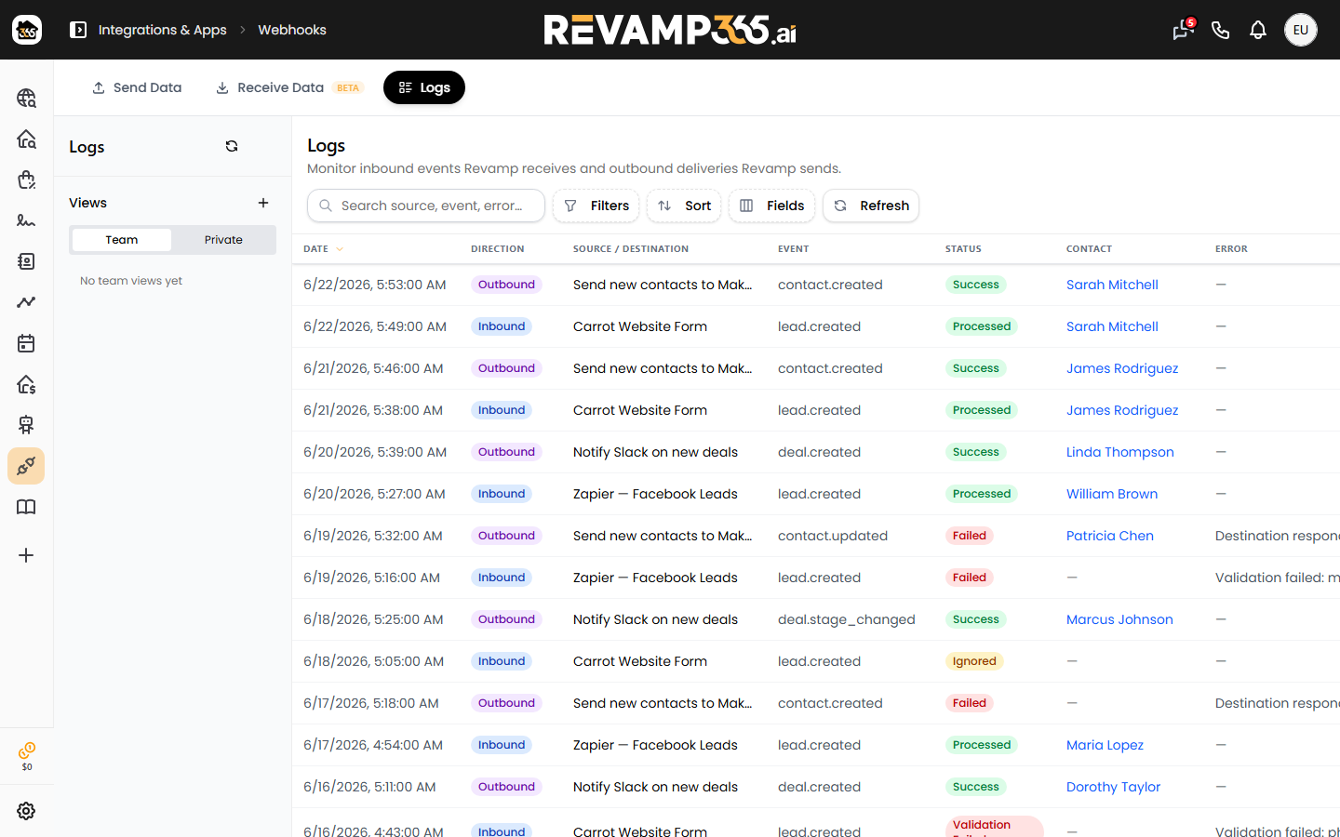Open the integrations plug sidebar icon
Viewport: 1340px width, 837px height.
[26, 466]
